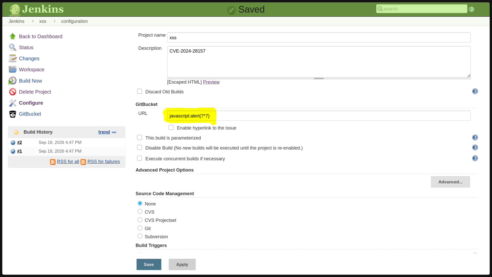Screen dimensions: 492x277
Task: Open the Workspace link
Action: click(32, 70)
